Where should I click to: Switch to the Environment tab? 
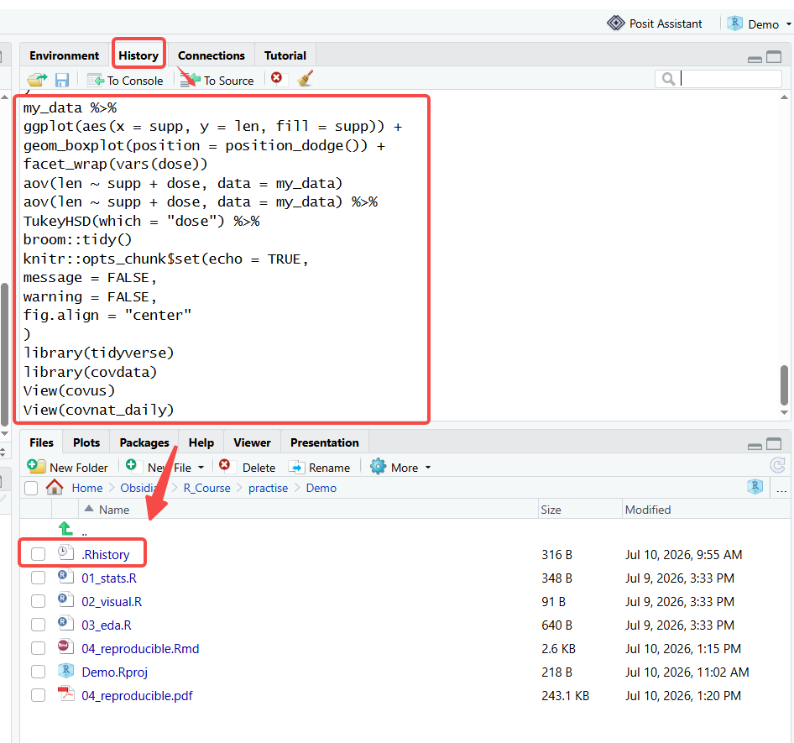pos(65,55)
